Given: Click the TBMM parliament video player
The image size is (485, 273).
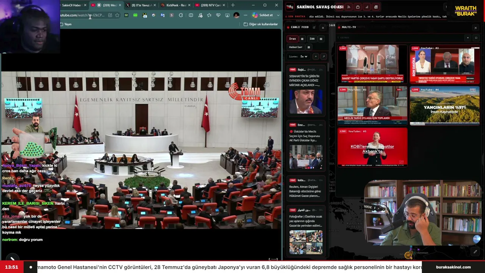Looking at the screenshot, I should tap(141, 150).
